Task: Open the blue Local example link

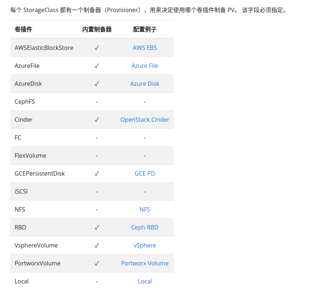Action: point(145,282)
